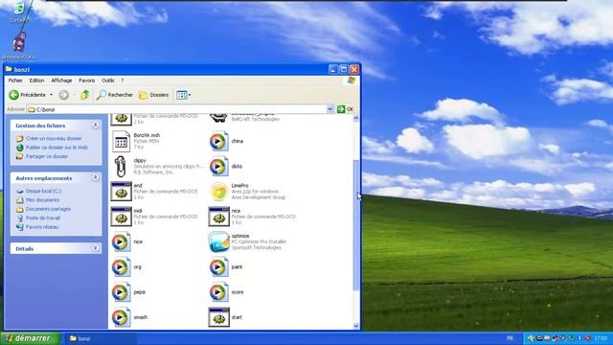Click the taskbar clock
Image resolution: width=613 pixels, height=345 pixels.
pyautogui.click(x=601, y=338)
